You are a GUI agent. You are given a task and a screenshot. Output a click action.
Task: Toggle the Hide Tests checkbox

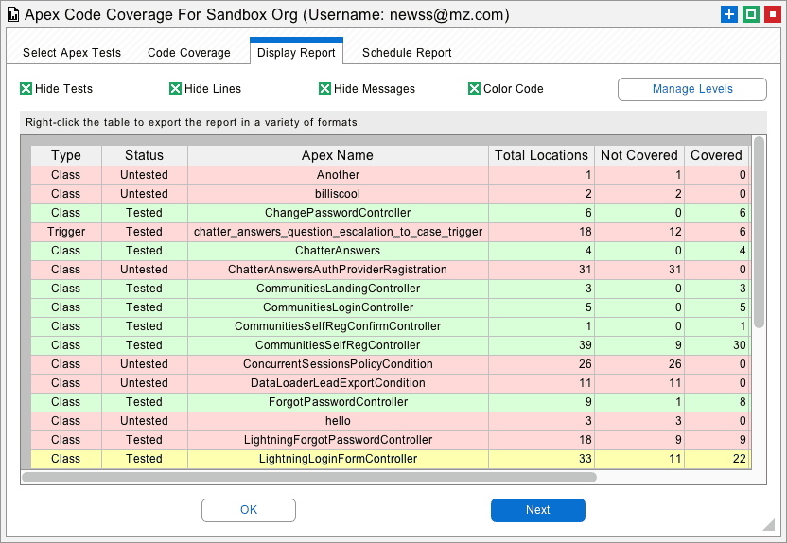tap(26, 89)
